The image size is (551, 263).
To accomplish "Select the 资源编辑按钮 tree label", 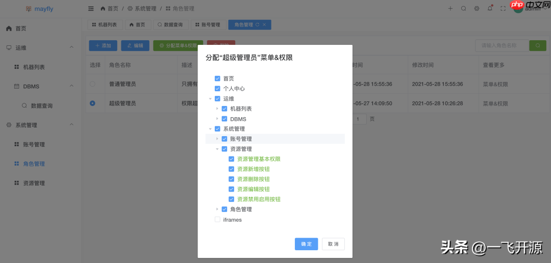I will point(254,189).
